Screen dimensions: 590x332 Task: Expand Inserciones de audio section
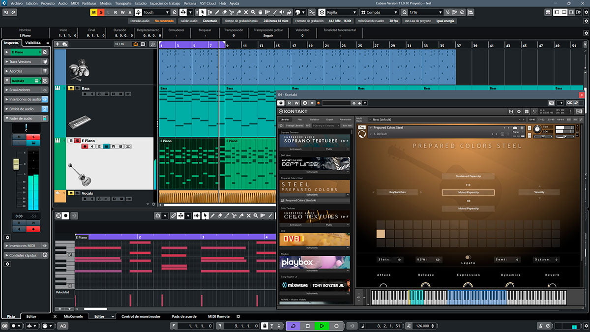(26, 99)
